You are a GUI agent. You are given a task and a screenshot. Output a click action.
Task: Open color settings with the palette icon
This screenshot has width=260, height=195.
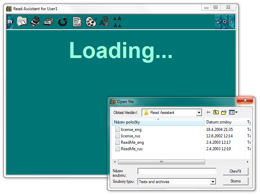click(91, 22)
